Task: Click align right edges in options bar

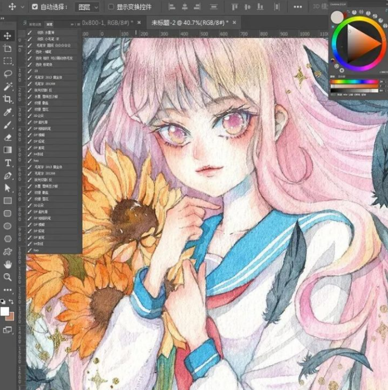Action: click(197, 7)
